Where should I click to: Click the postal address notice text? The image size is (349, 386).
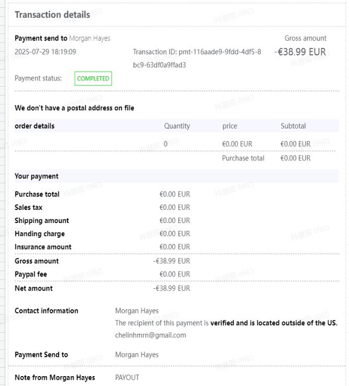tap(74, 108)
